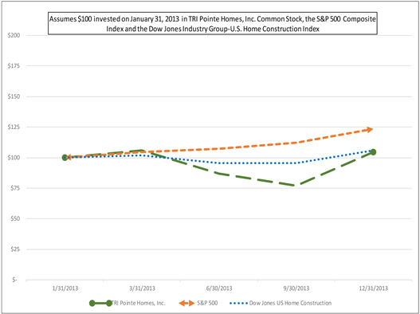Select the $175 y-axis label
Image resolution: width=420 pixels, height=314 pixels.
pos(14,66)
